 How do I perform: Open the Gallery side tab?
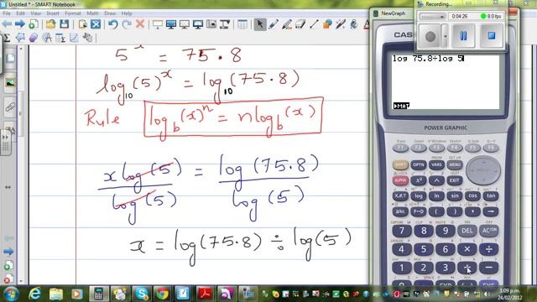coord(10,82)
